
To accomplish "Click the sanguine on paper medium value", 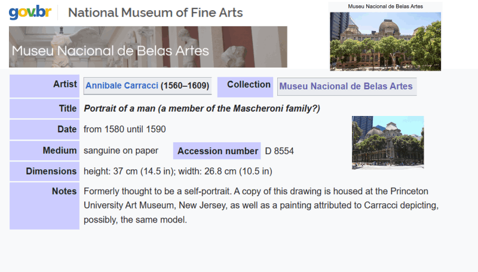I will click(121, 151).
